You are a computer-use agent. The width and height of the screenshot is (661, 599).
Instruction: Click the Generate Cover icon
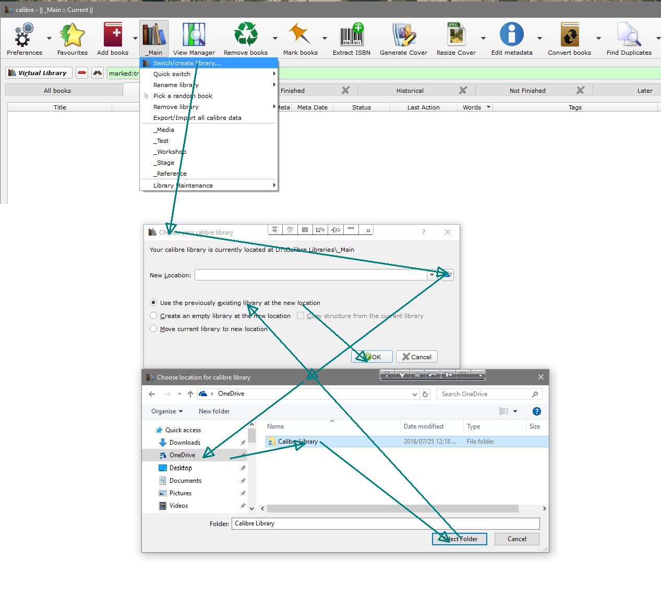(x=403, y=34)
